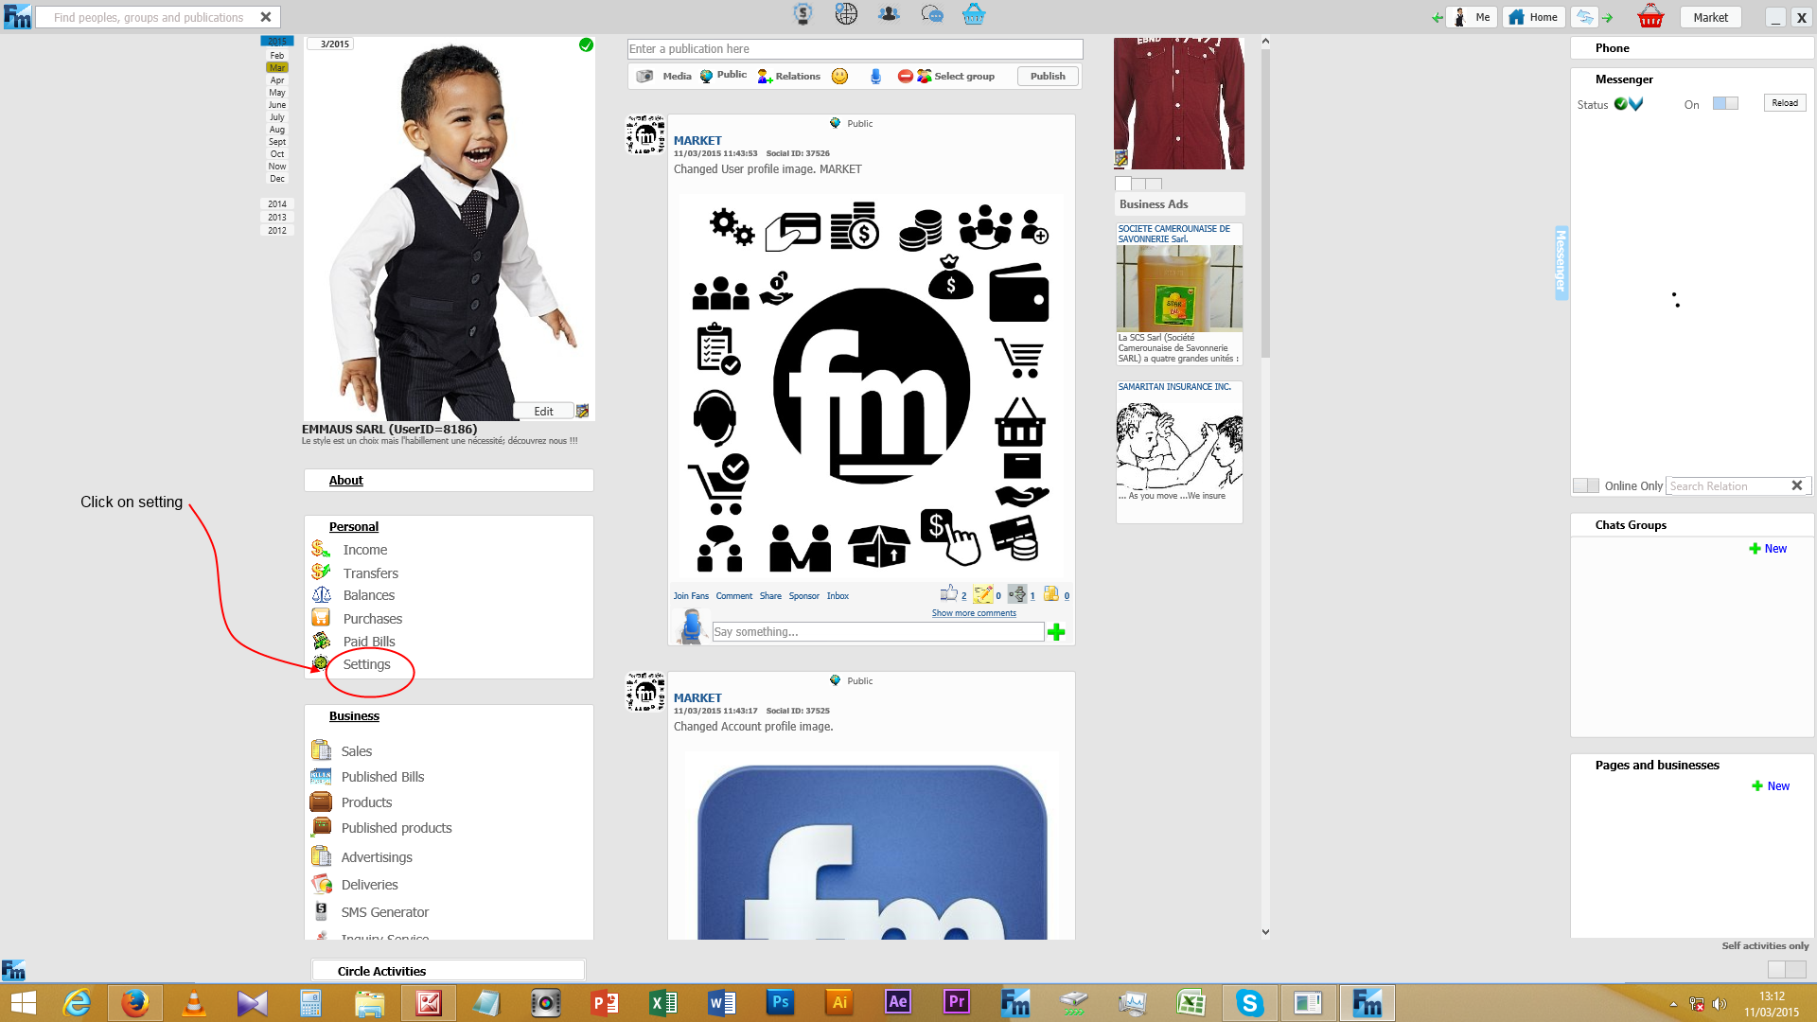1817x1022 pixels.
Task: Click the refresh sync arrows button
Action: pos(1584,17)
